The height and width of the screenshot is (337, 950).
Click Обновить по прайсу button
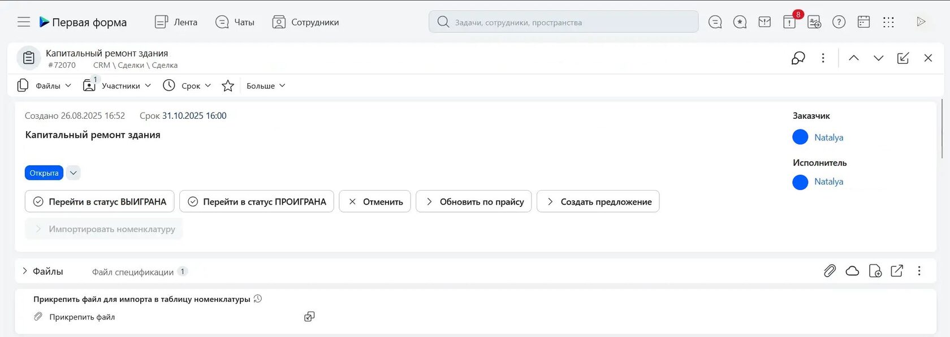pos(474,201)
